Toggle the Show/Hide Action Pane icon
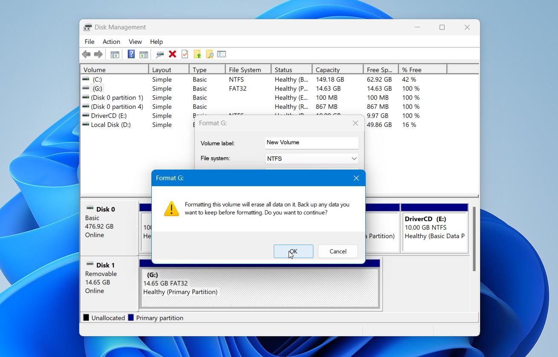Image resolution: width=558 pixels, height=357 pixels. [x=144, y=54]
